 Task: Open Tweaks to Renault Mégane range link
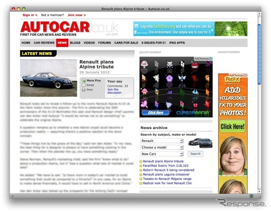[x=167, y=179]
